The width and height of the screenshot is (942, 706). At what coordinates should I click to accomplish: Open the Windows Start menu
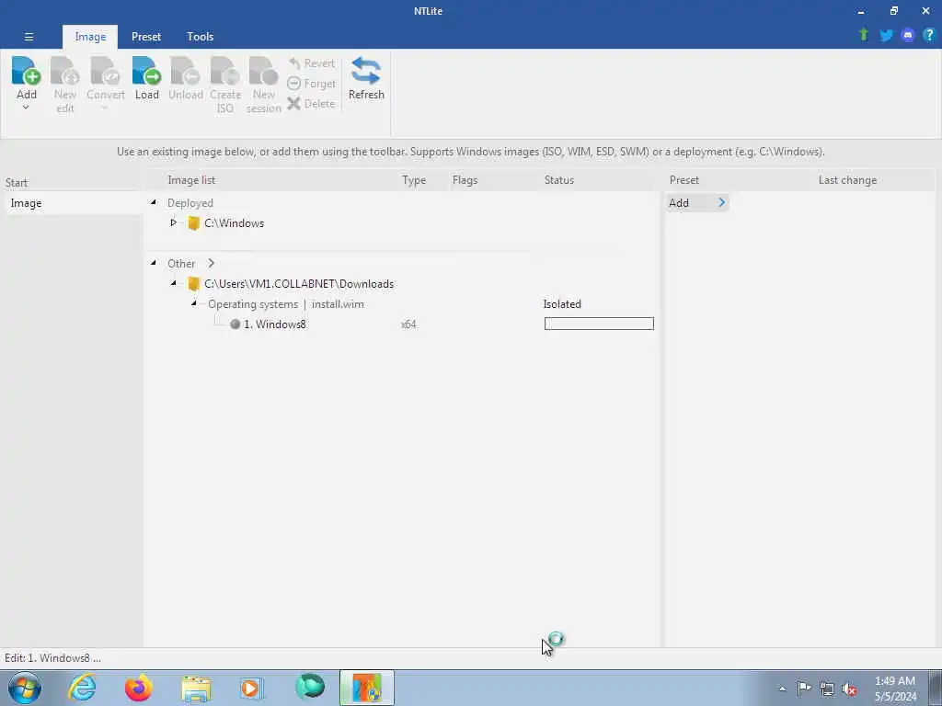(25, 688)
